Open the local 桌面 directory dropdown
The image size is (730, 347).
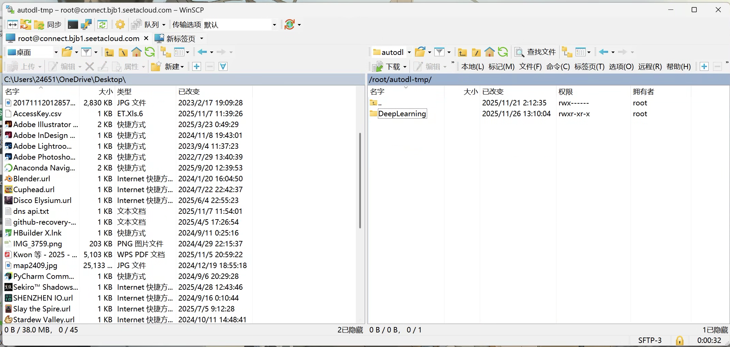(56, 52)
